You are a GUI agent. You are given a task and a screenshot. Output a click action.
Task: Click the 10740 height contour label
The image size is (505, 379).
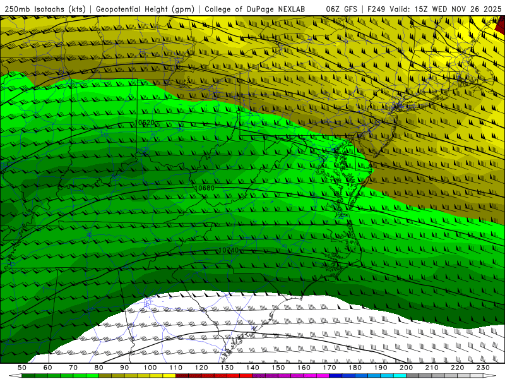coord(229,250)
